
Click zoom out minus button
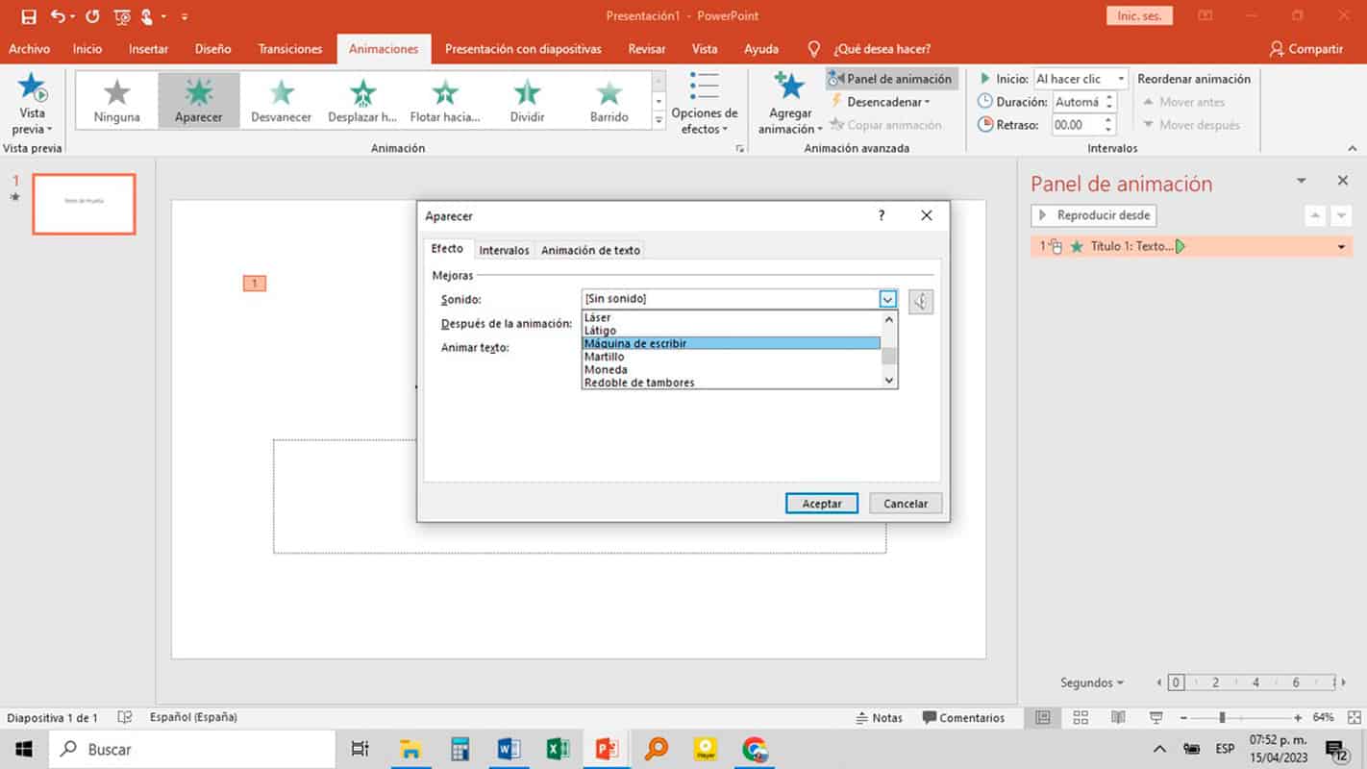coord(1183,718)
